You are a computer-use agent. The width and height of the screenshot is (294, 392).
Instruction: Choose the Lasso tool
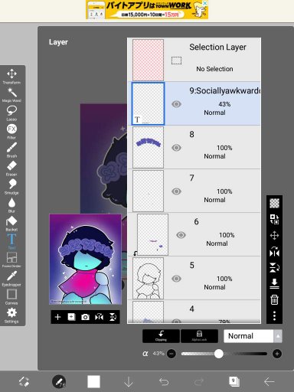(11, 113)
